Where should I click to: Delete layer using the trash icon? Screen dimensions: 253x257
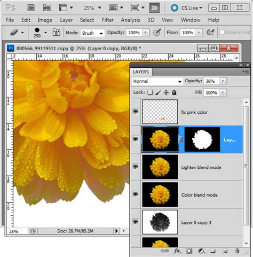pyautogui.click(x=237, y=251)
